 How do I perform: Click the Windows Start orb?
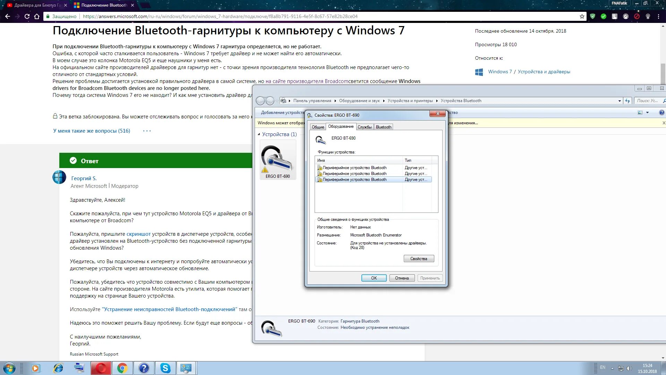tap(9, 368)
